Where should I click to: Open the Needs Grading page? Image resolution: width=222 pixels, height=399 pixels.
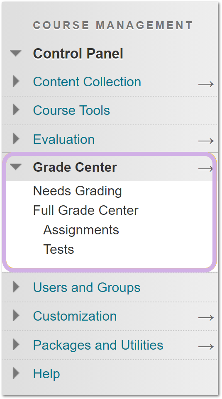[78, 191]
